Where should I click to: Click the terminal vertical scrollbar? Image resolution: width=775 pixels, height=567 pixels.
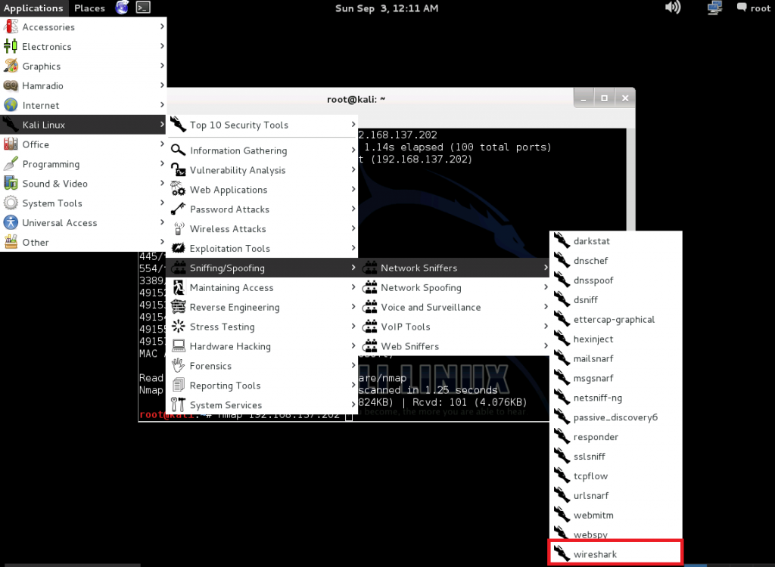(x=630, y=178)
